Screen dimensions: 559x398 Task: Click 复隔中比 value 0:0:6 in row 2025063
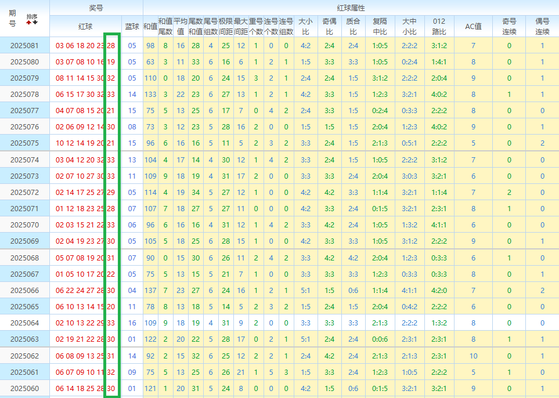380,339
